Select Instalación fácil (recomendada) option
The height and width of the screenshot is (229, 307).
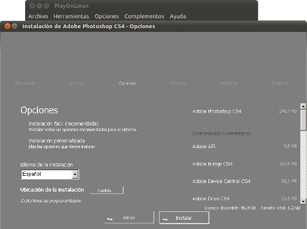pyautogui.click(x=64, y=124)
